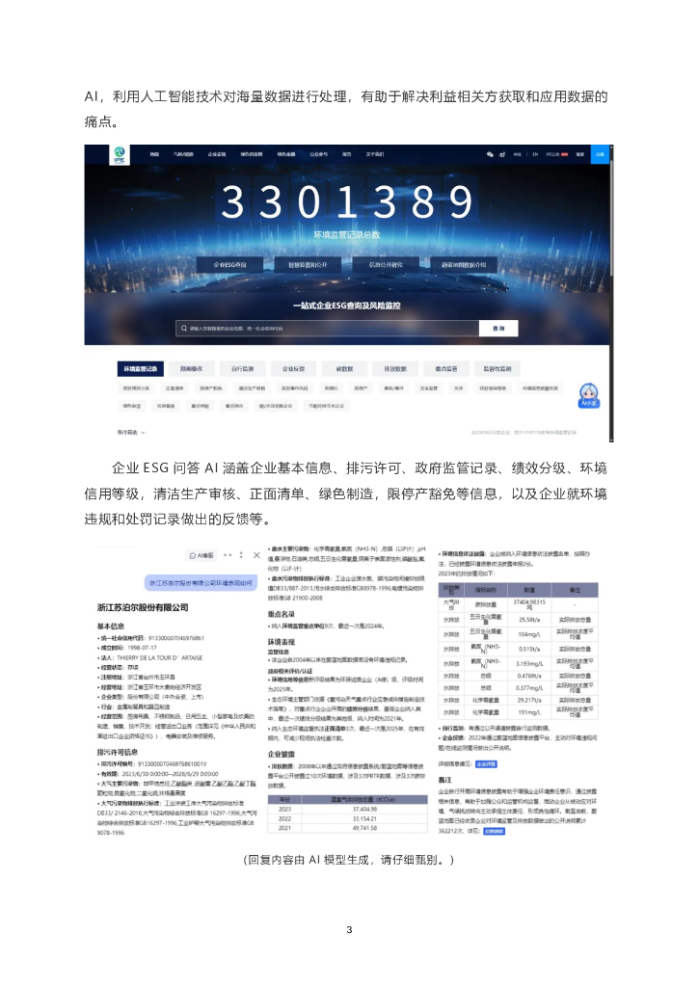698x987 pixels.
Task: Open the 公众参与 menu in the header
Action: click(x=318, y=154)
